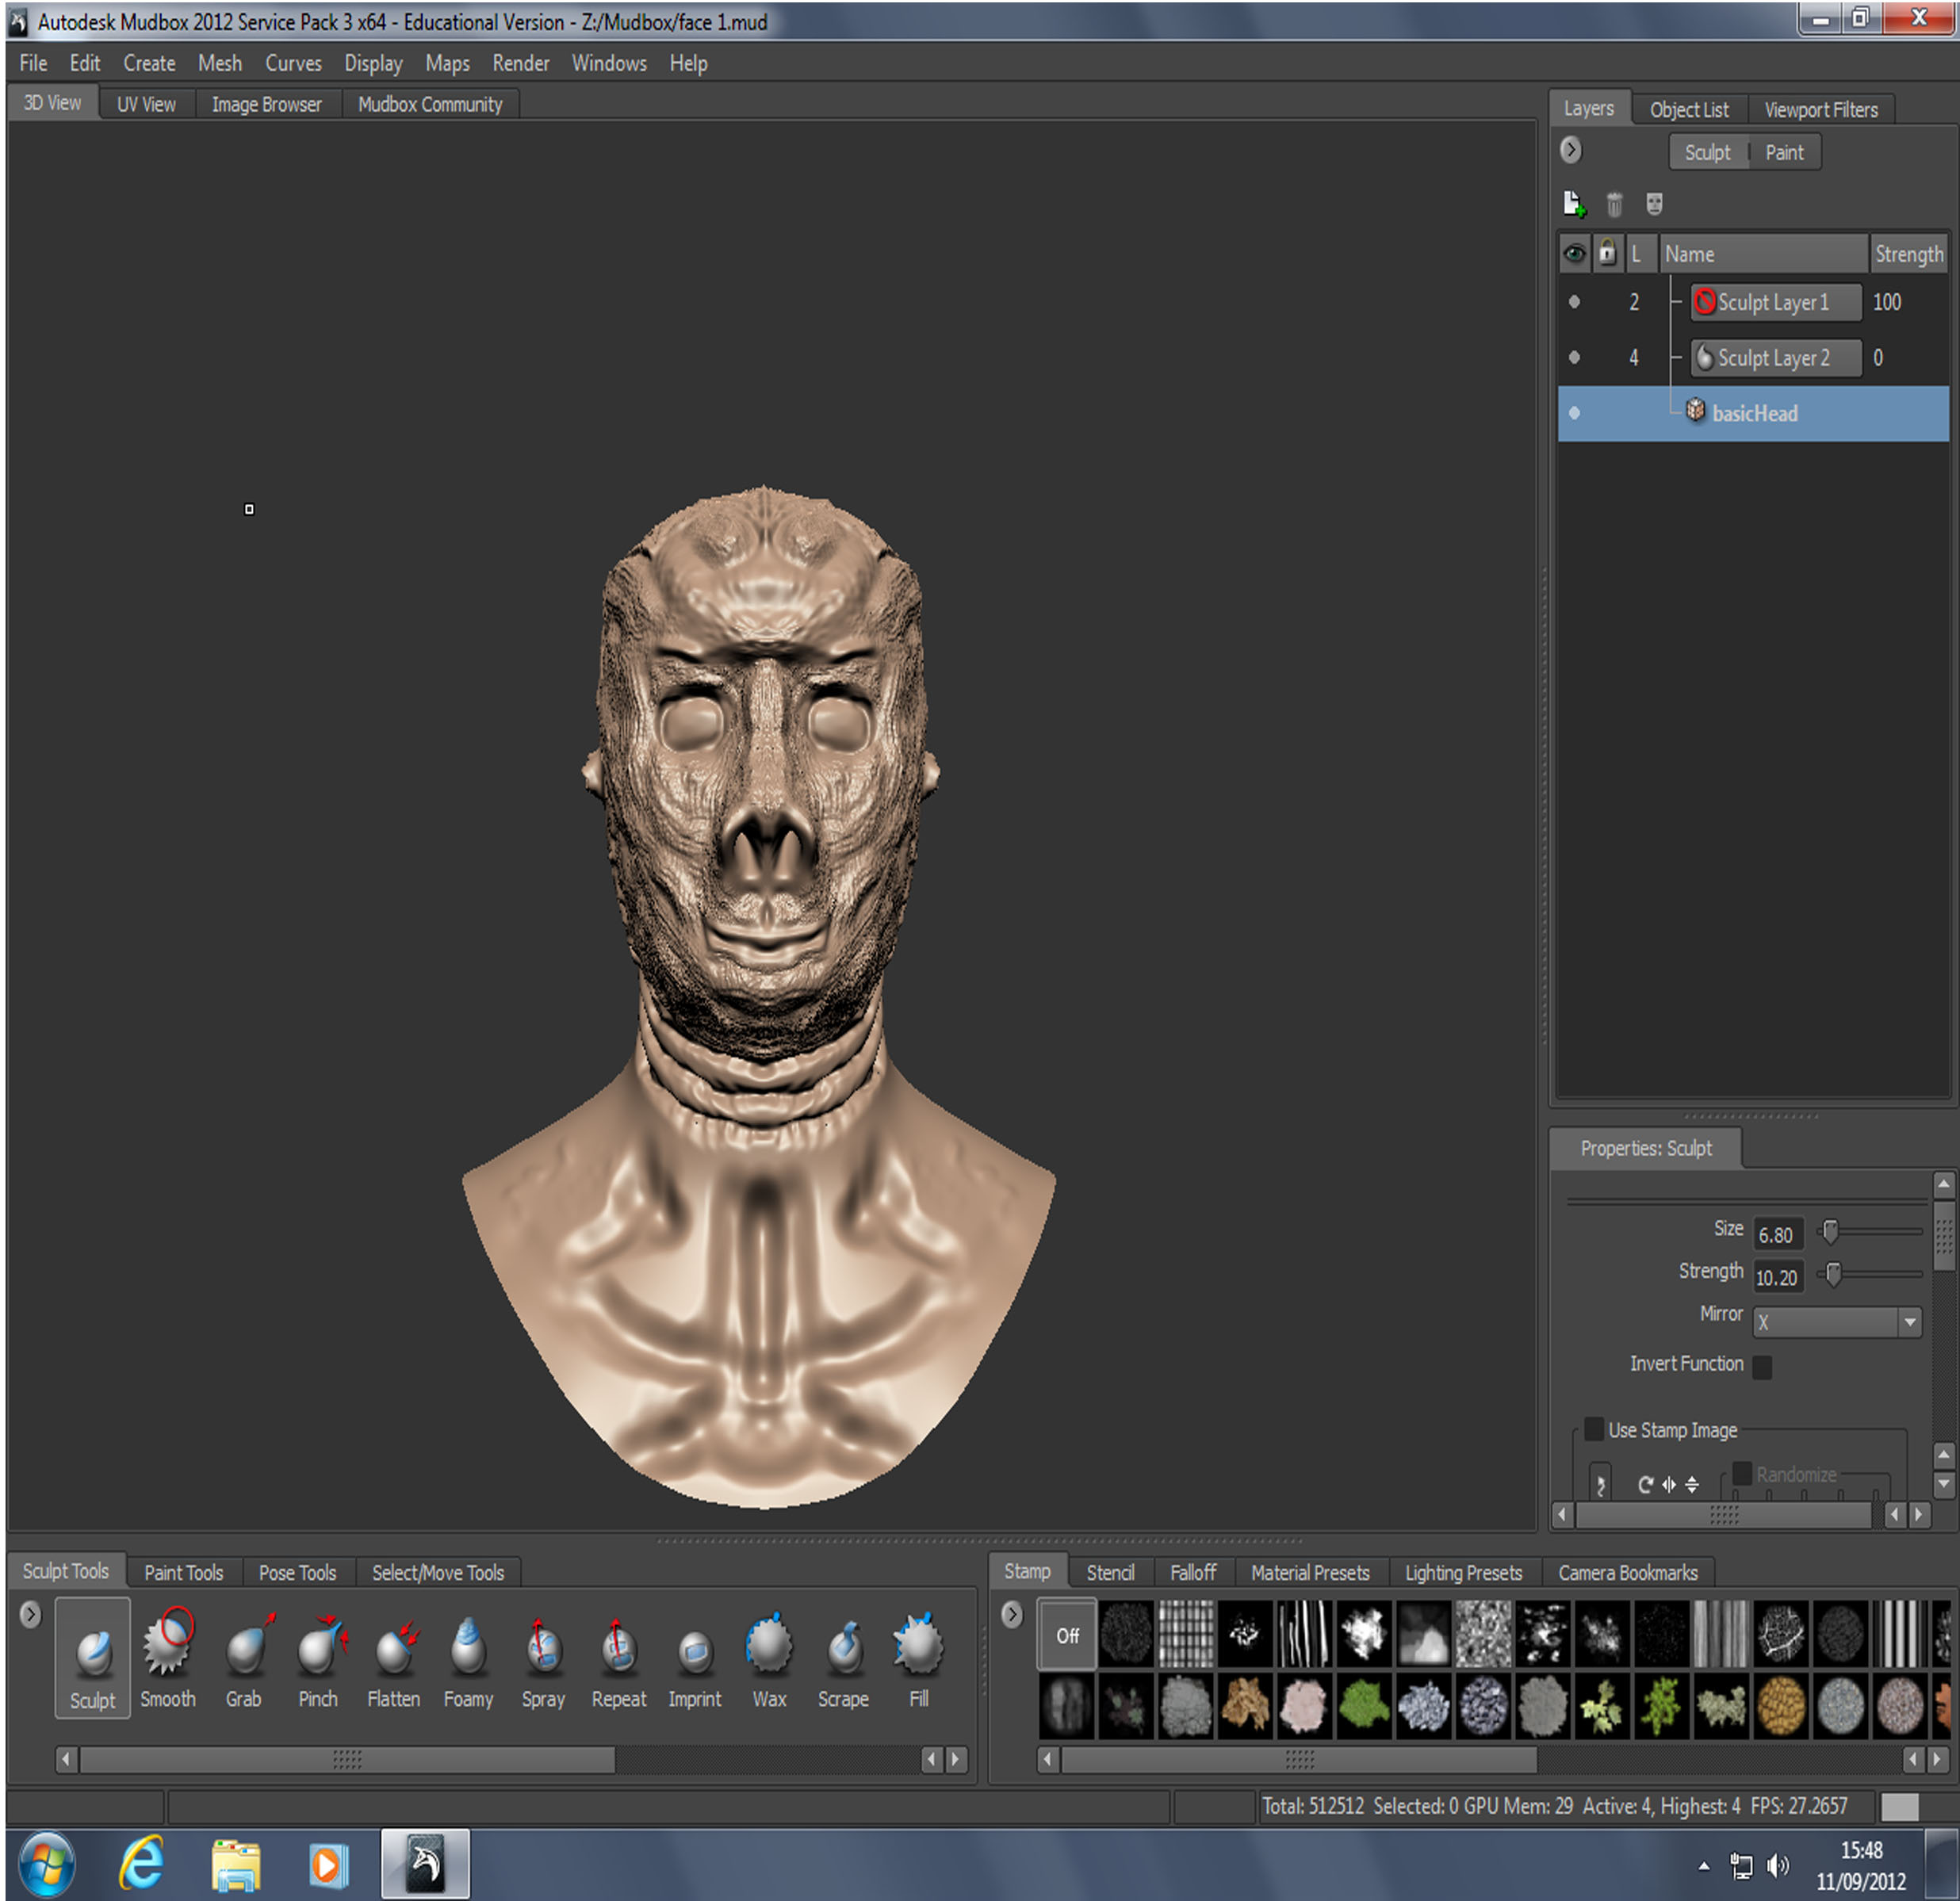The image size is (1960, 1901).
Task: Click the new layer icon
Action: [1574, 204]
